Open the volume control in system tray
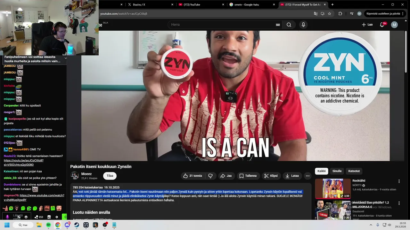The image size is (410, 230). click(389, 225)
